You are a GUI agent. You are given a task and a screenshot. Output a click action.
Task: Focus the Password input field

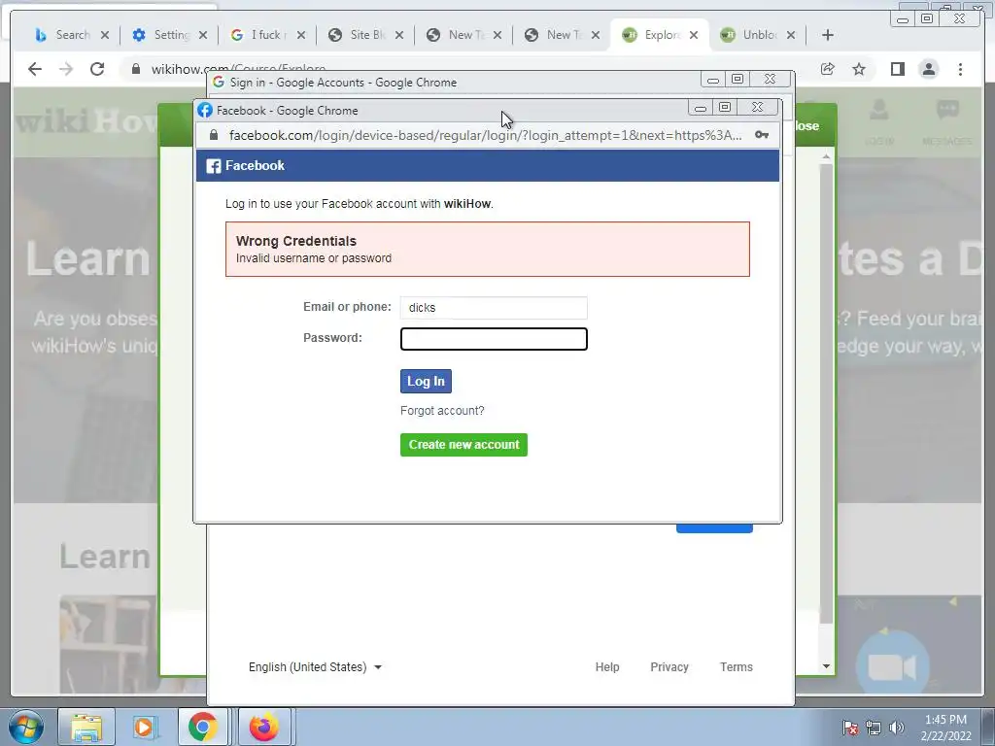(x=494, y=339)
